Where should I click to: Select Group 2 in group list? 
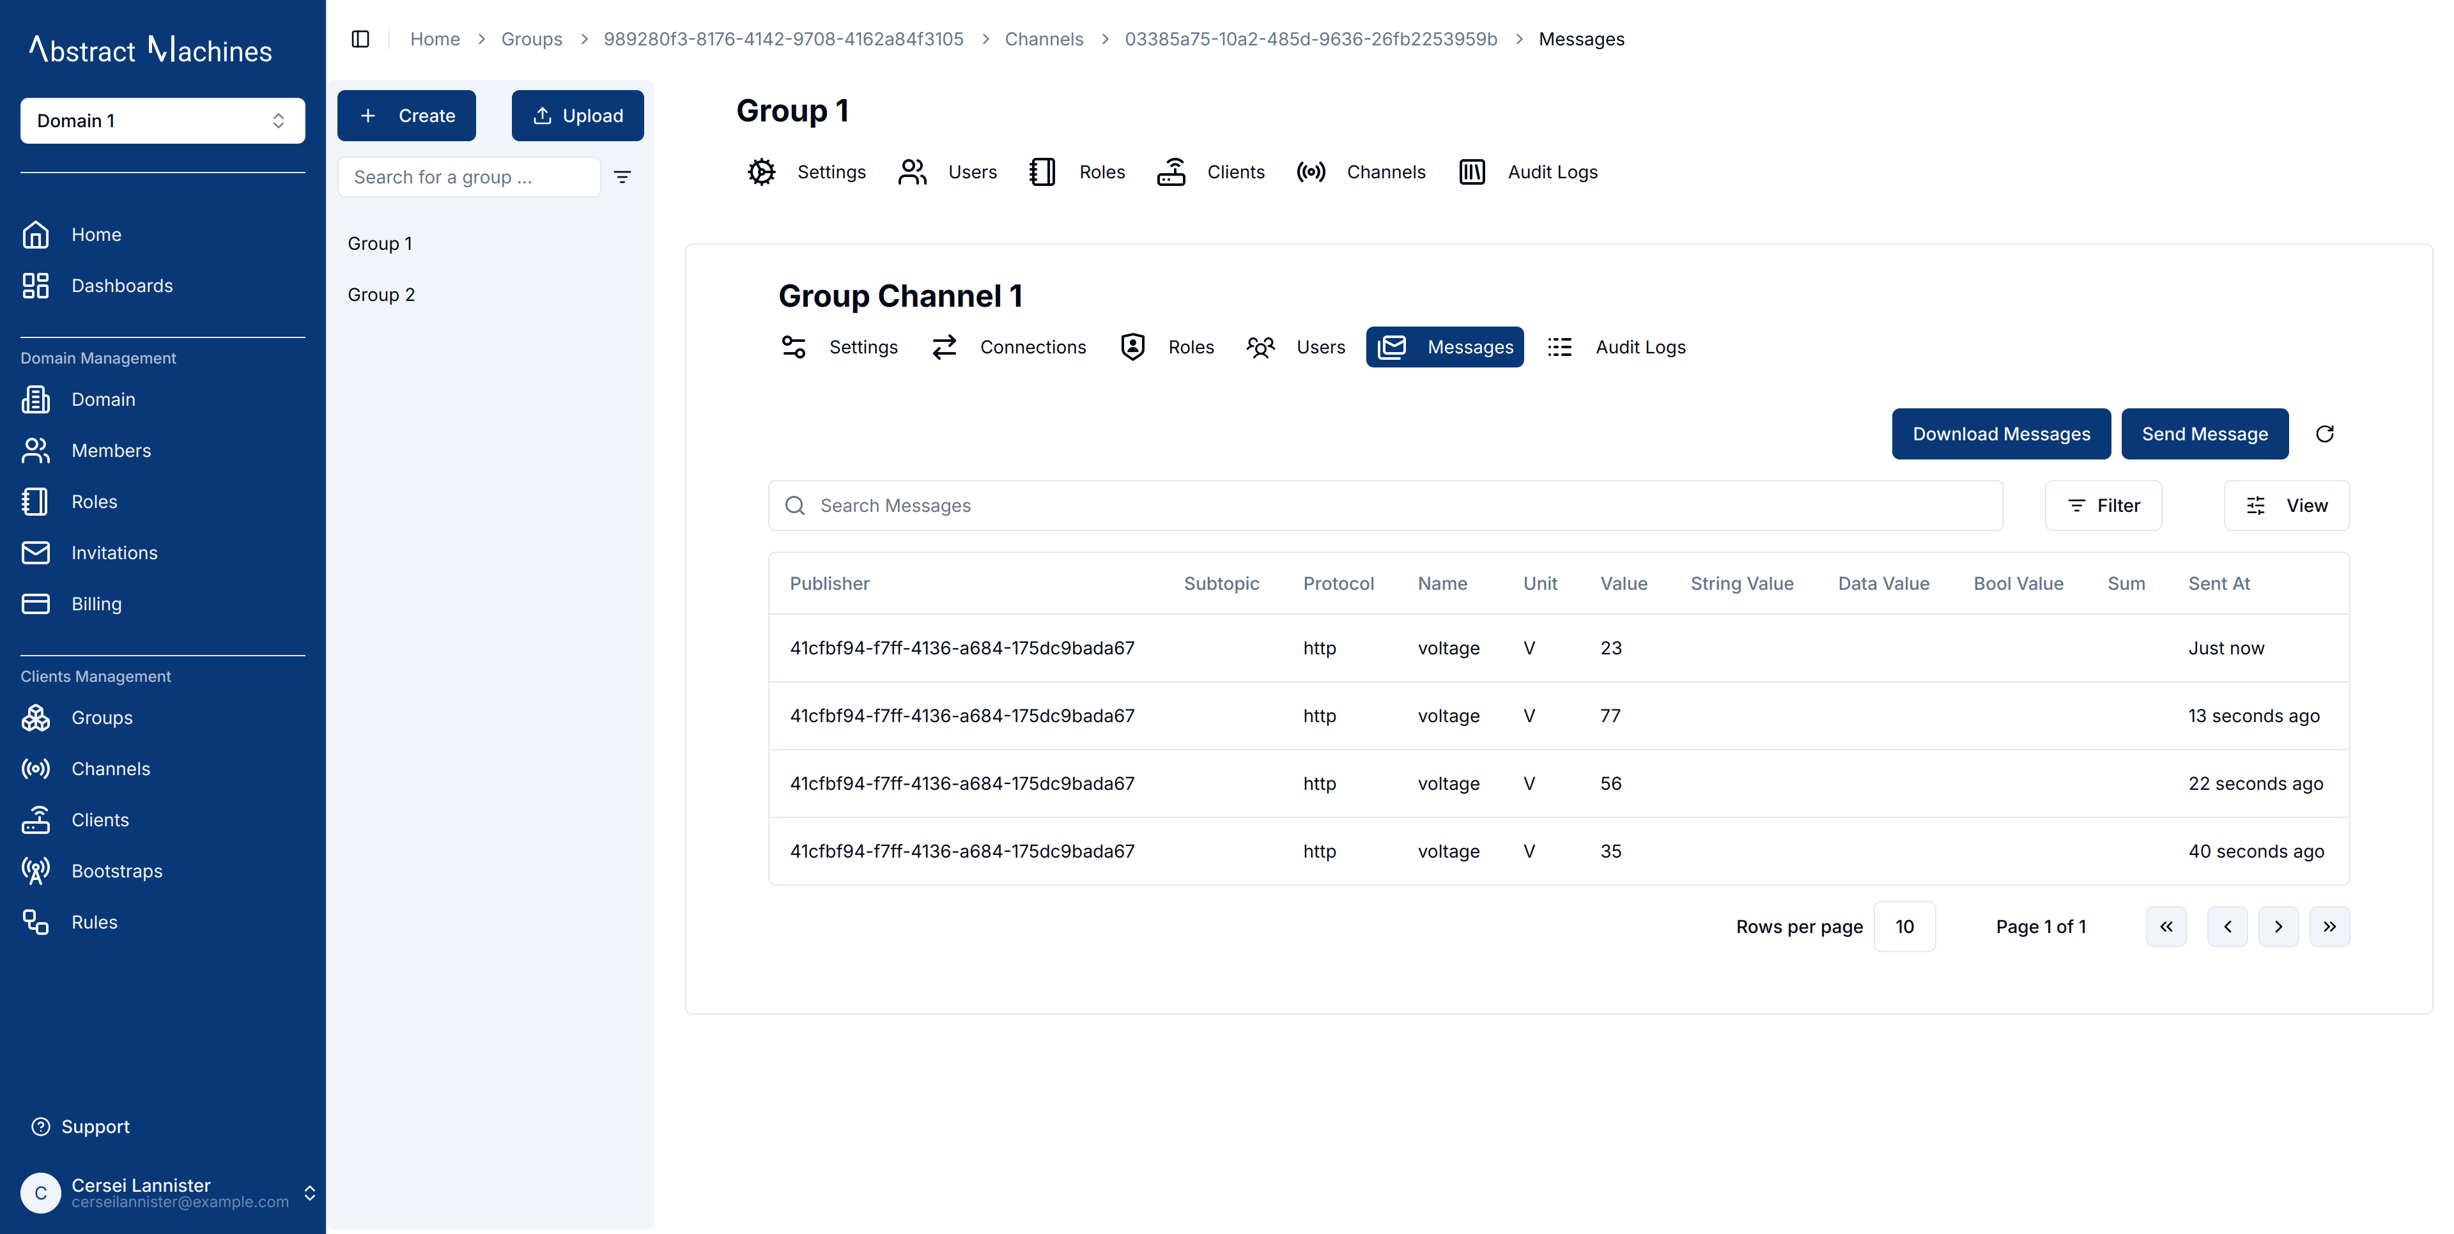pyautogui.click(x=381, y=295)
